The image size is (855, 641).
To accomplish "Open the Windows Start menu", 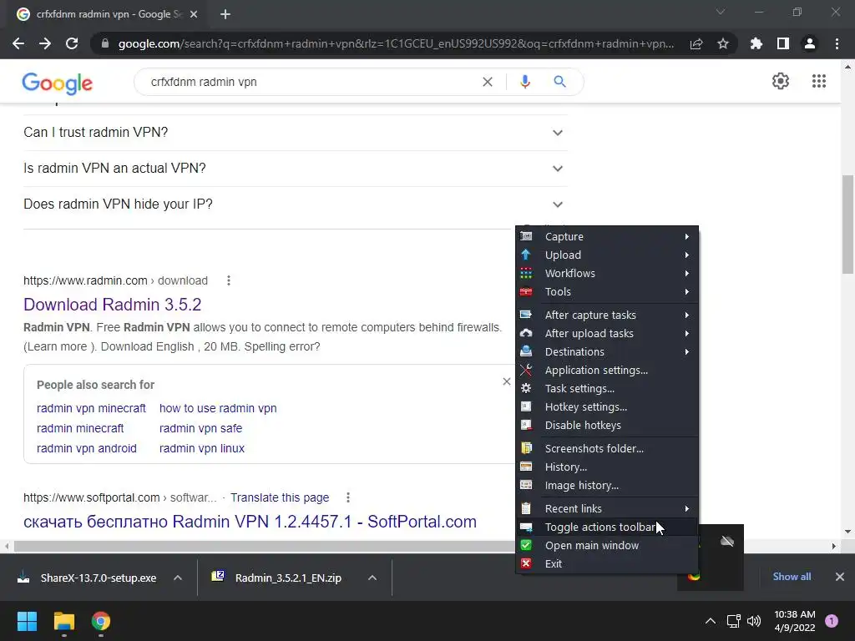I will pos(27,621).
